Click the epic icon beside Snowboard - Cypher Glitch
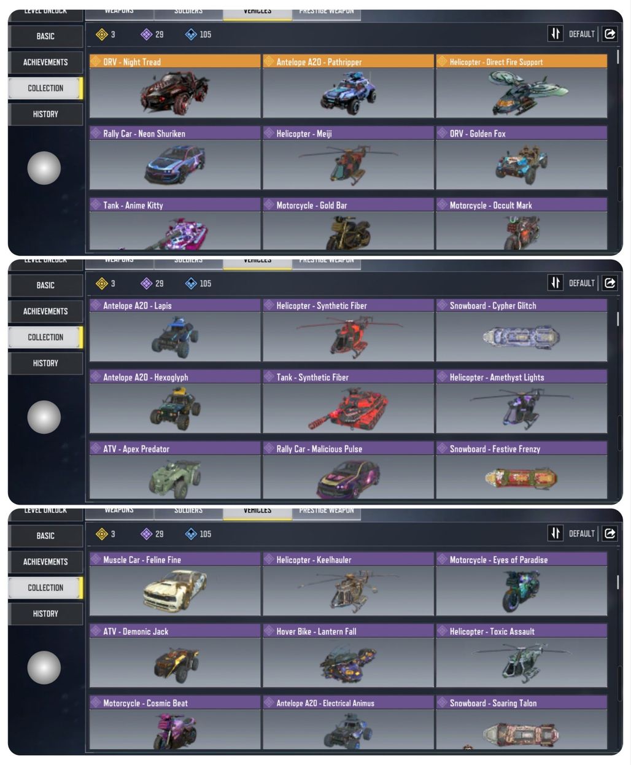The image size is (631, 765). (442, 305)
